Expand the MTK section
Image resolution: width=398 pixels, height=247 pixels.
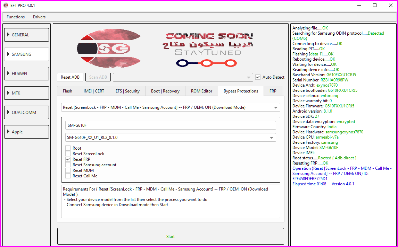[x=26, y=93]
